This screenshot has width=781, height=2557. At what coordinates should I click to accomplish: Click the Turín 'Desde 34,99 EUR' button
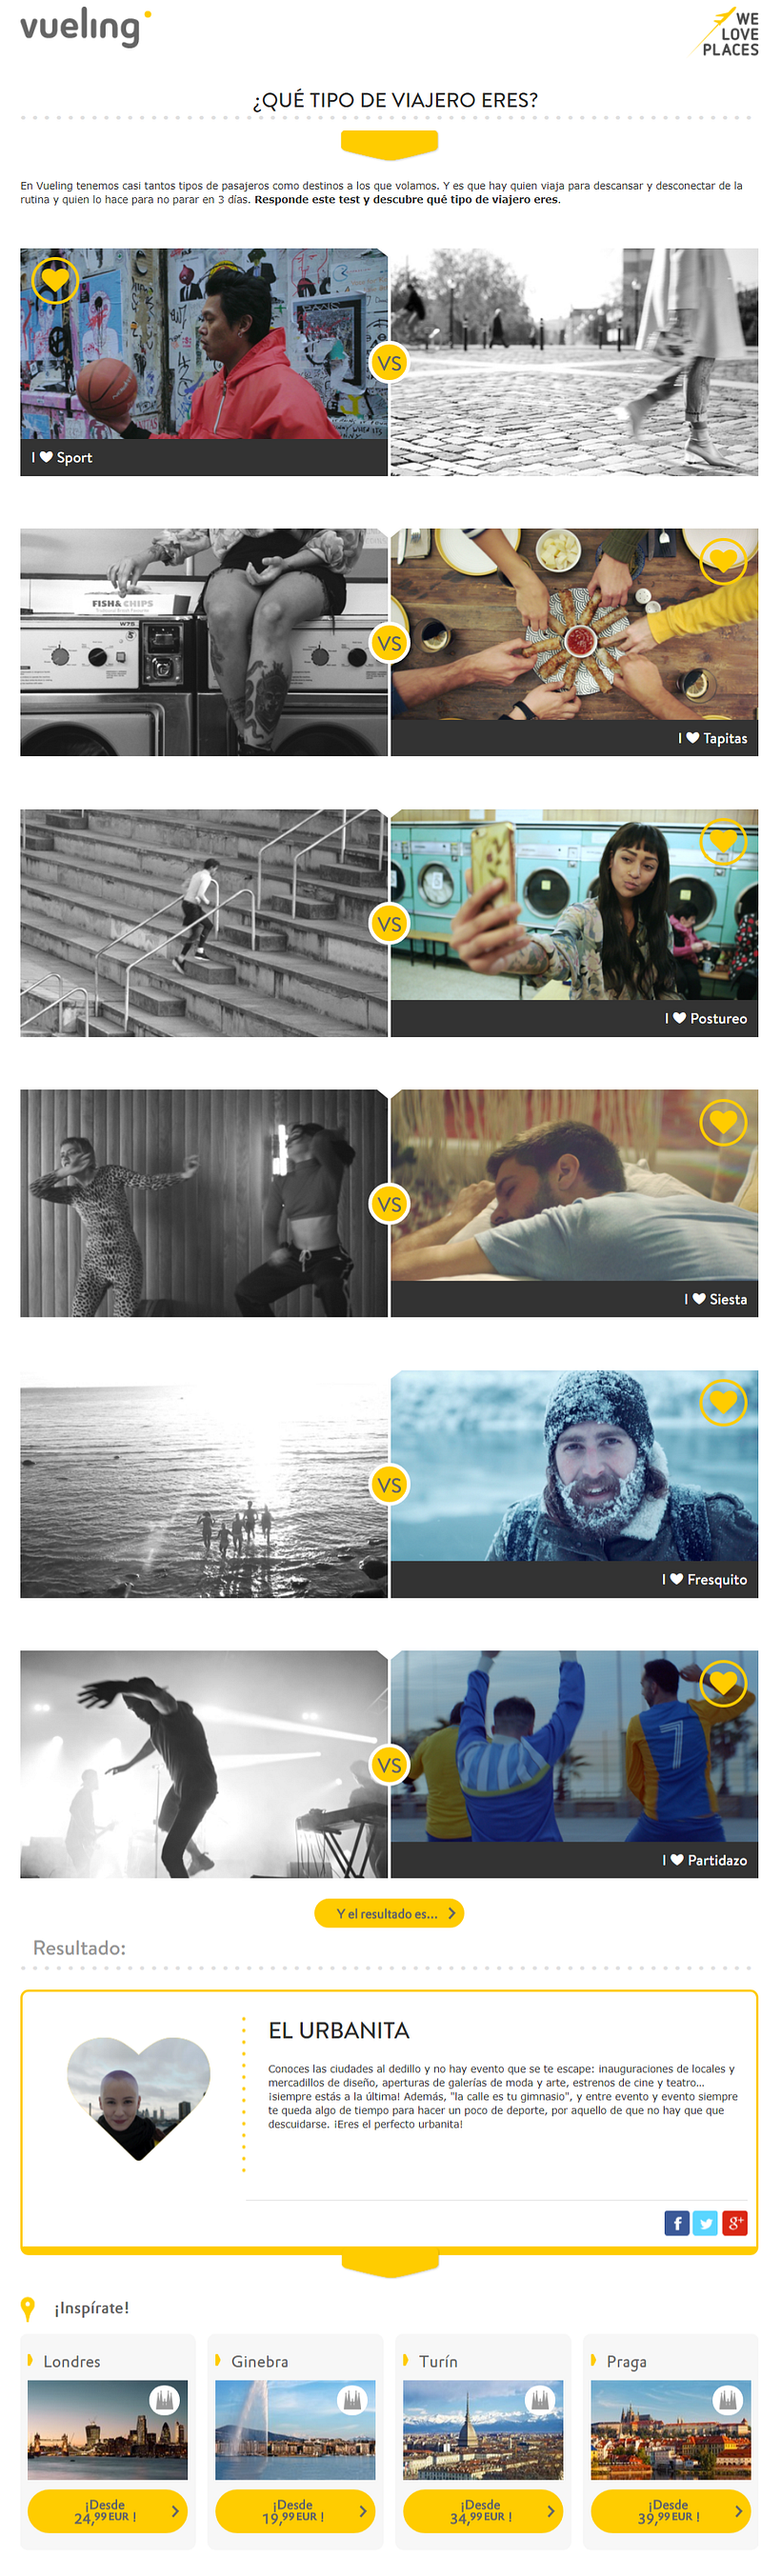click(483, 2511)
